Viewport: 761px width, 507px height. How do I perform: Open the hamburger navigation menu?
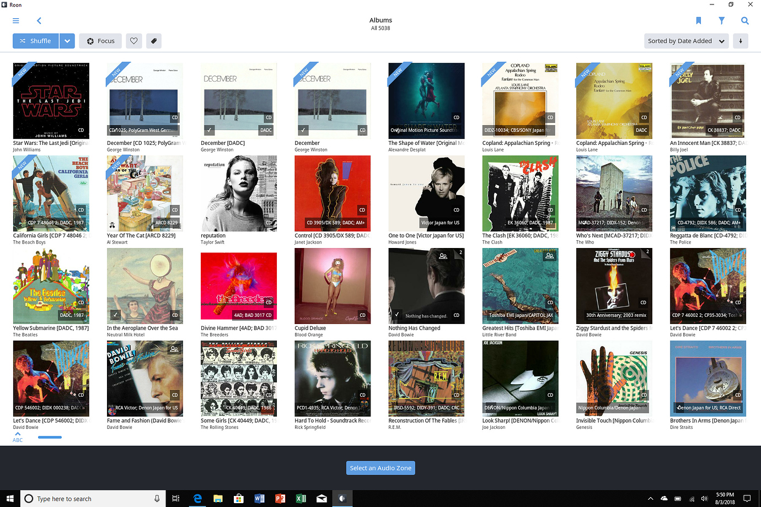pos(16,21)
